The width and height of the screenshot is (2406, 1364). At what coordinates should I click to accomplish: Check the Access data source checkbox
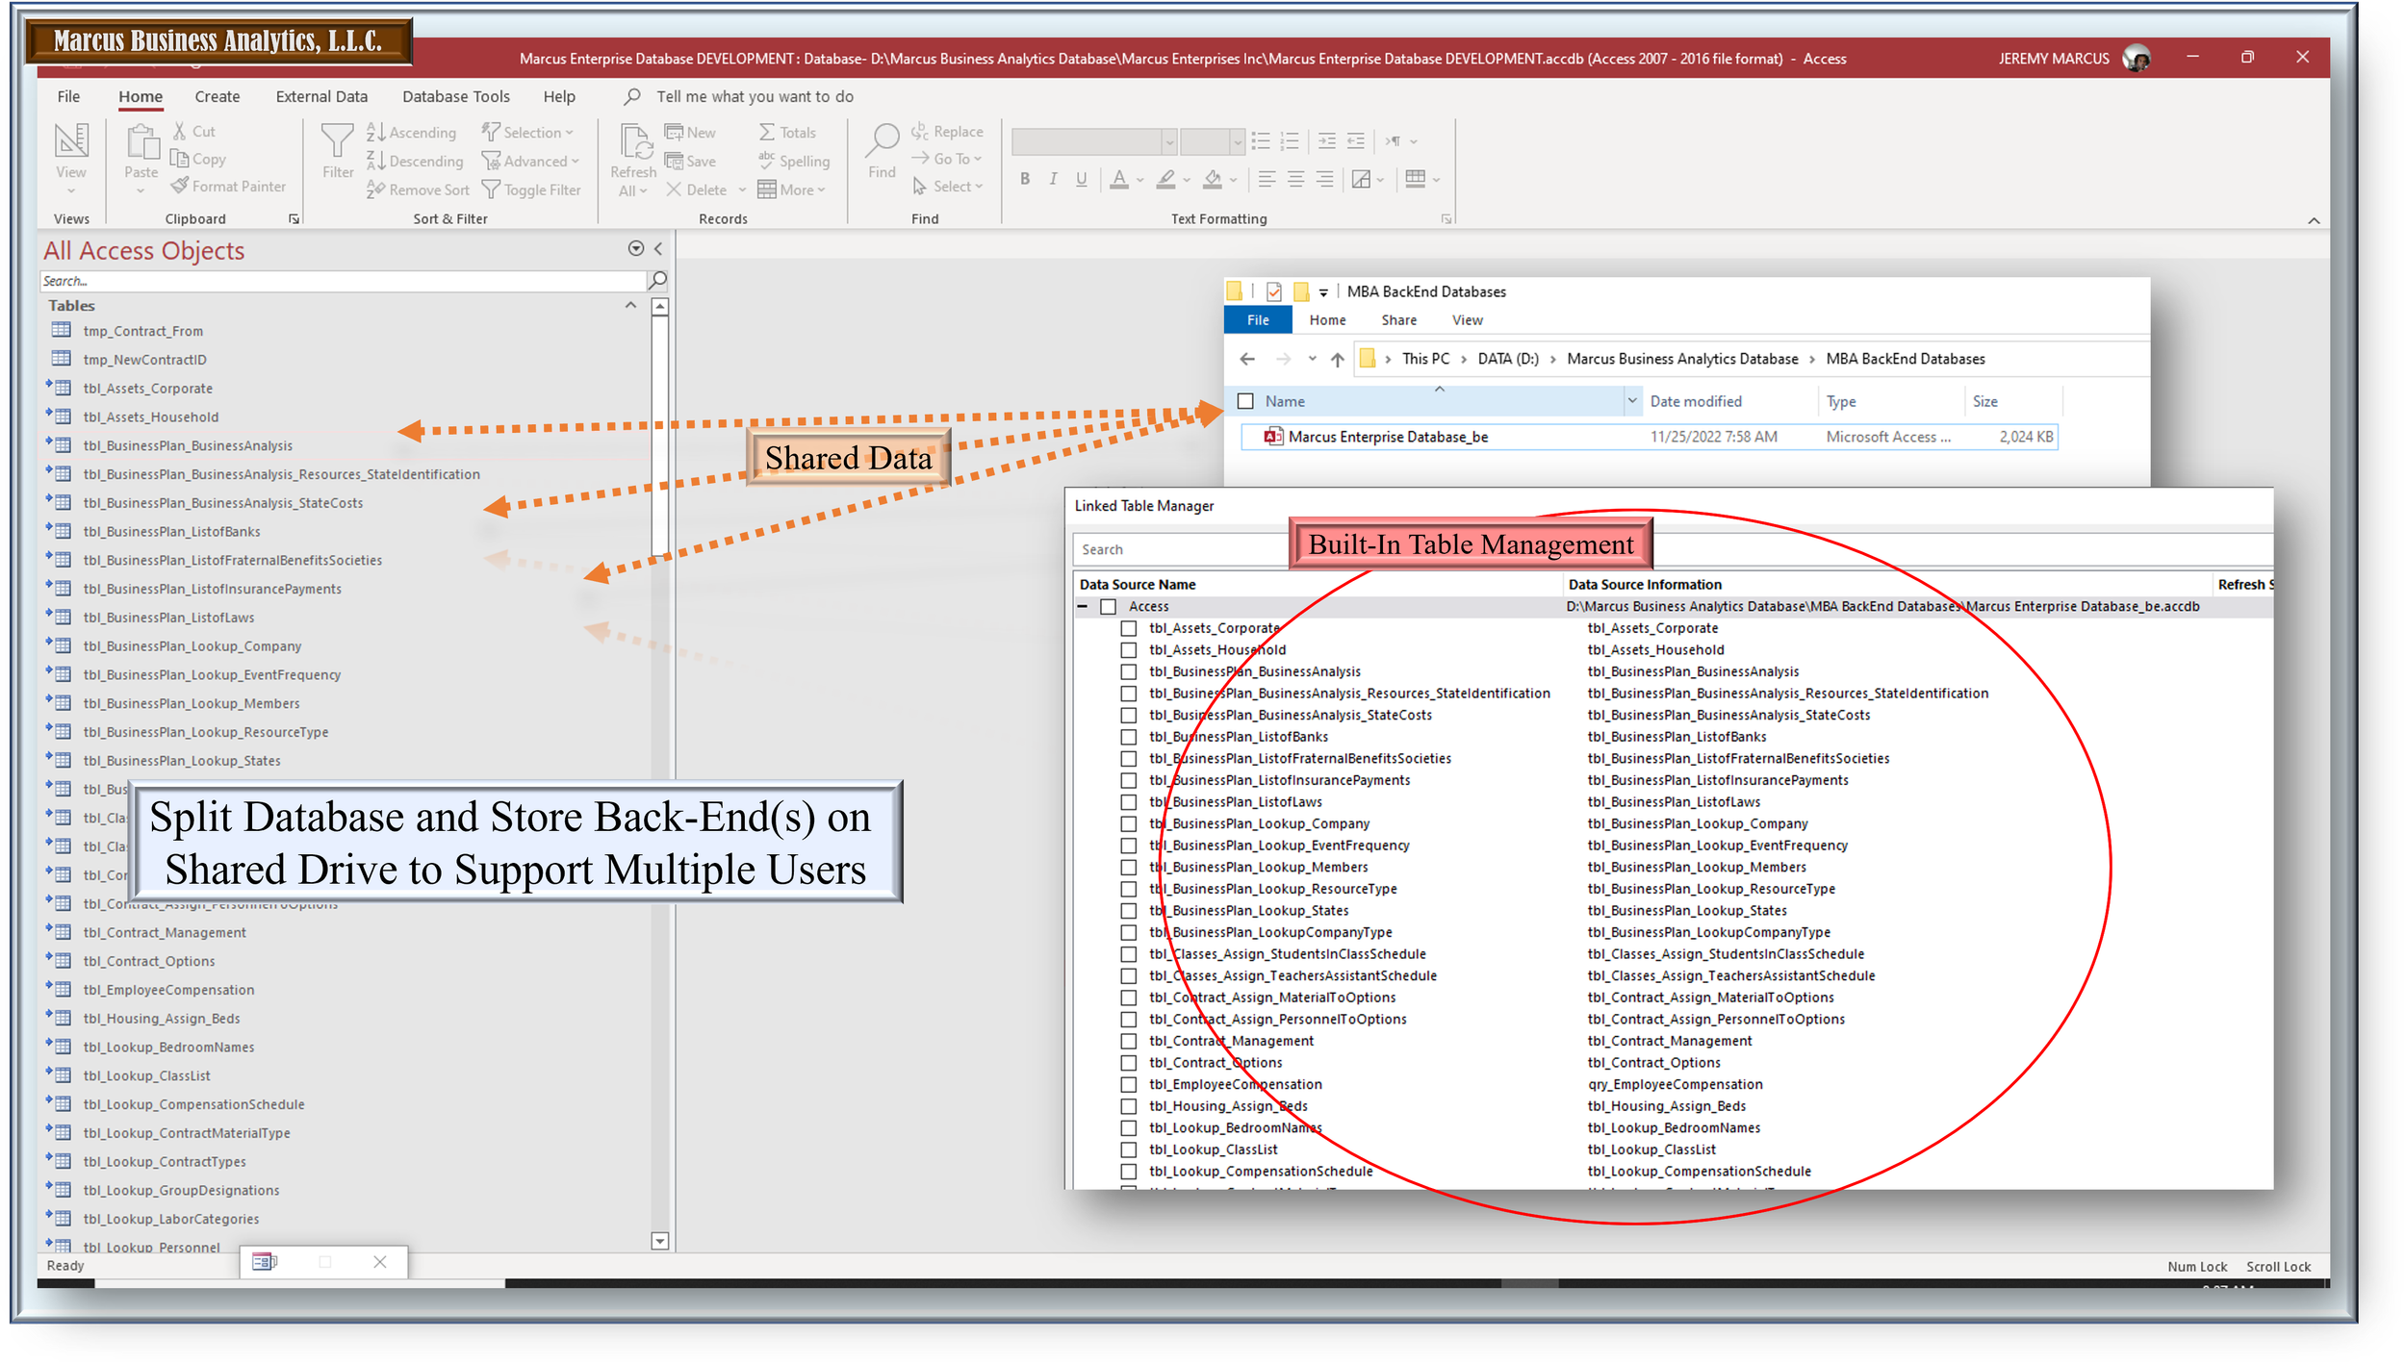click(1108, 607)
